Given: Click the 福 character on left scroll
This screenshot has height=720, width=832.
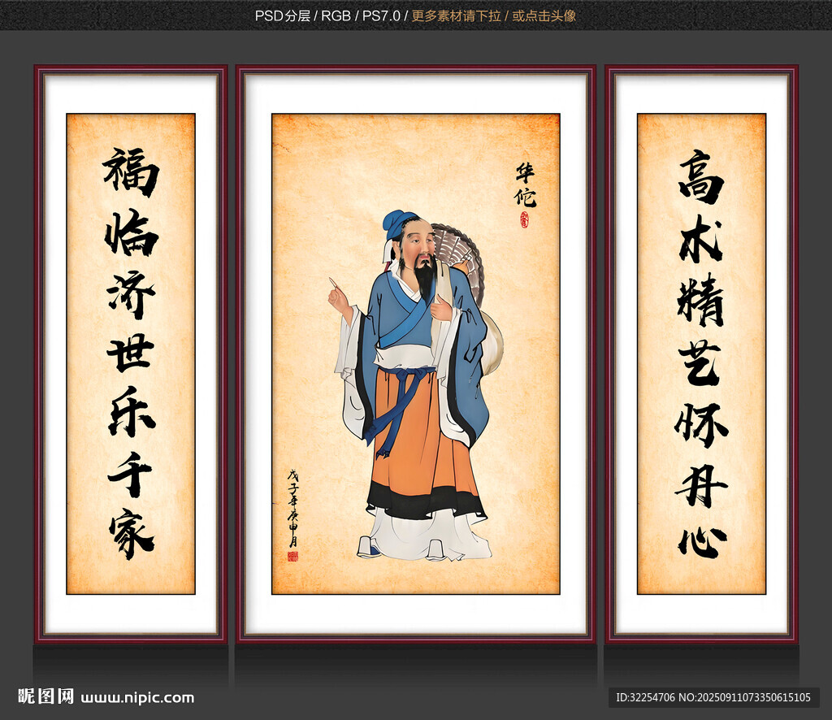Looking at the screenshot, I should click(131, 171).
